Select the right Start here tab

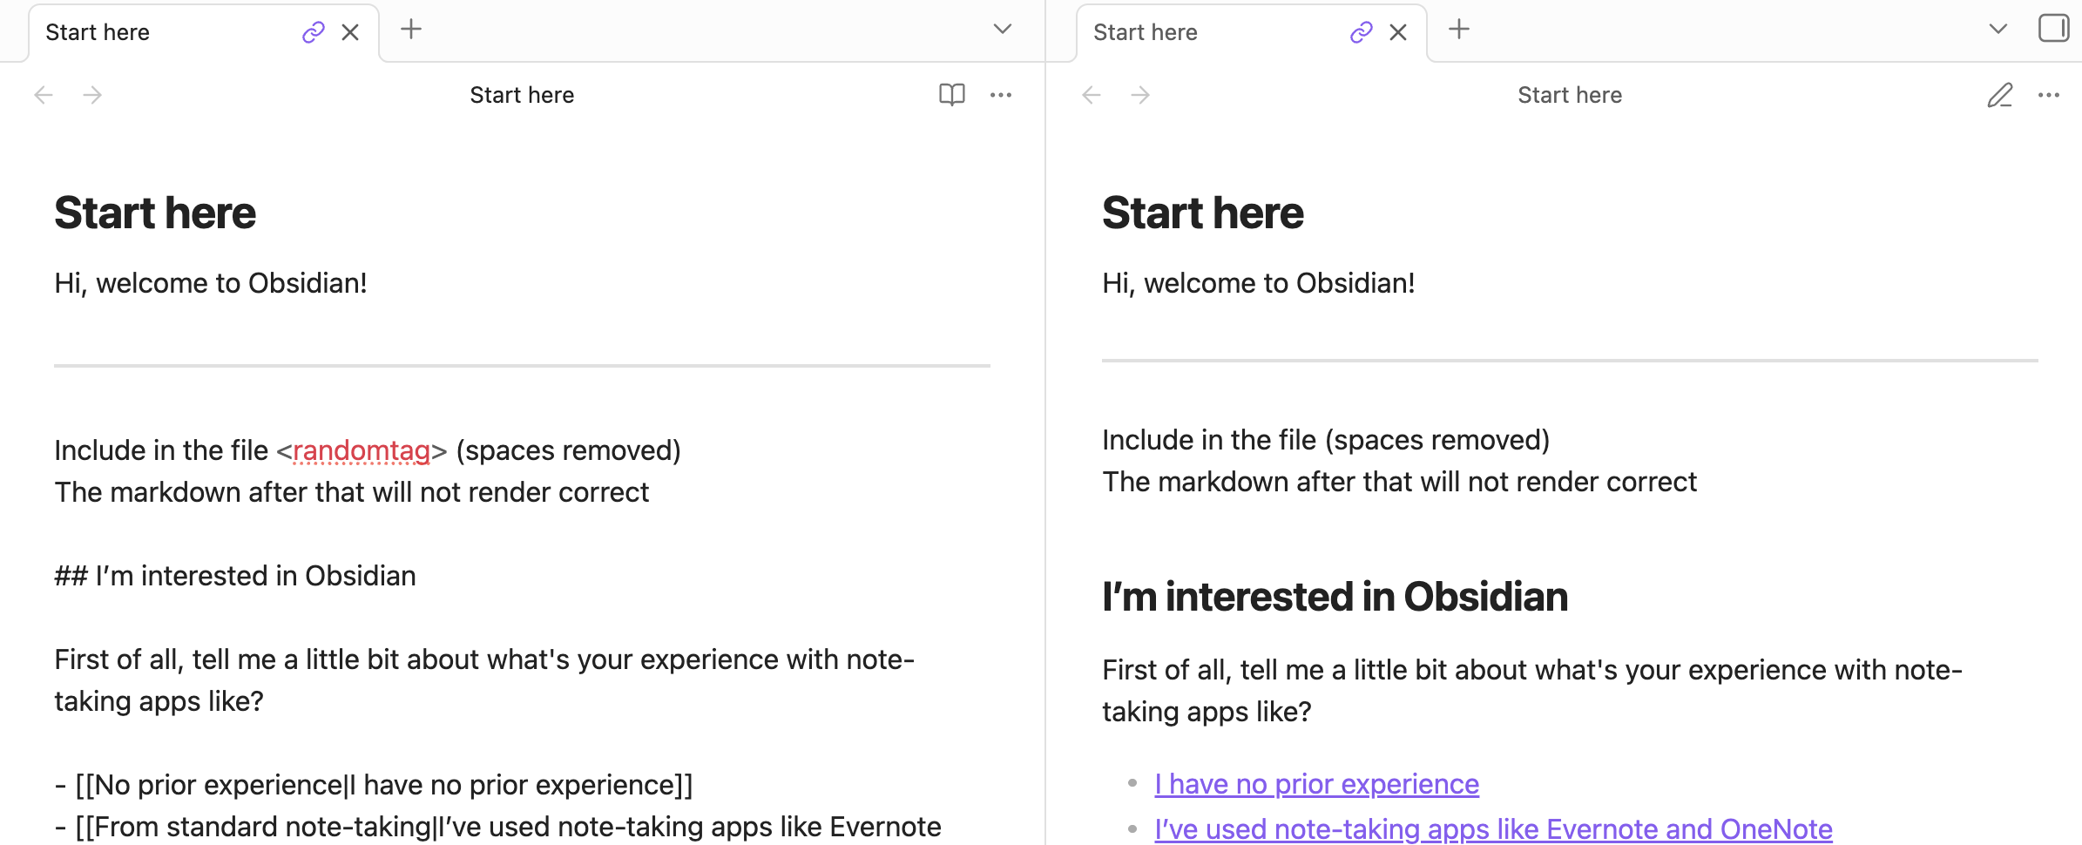pos(1205,33)
